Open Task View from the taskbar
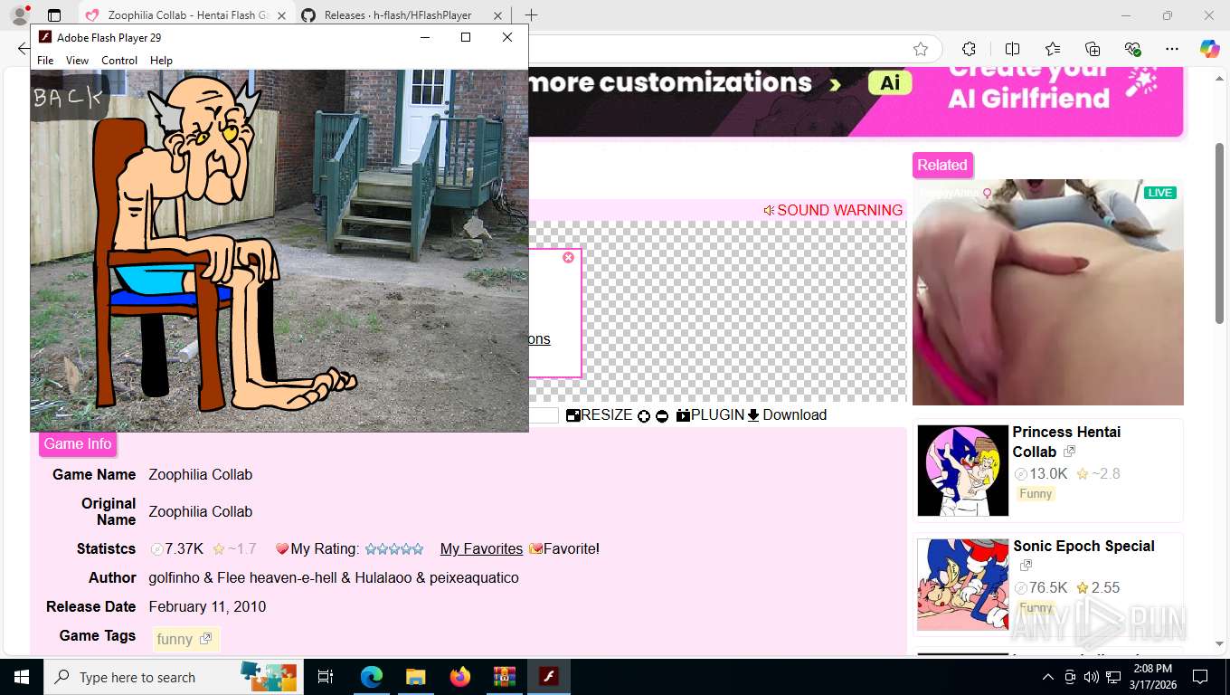1230x695 pixels. coord(326,677)
